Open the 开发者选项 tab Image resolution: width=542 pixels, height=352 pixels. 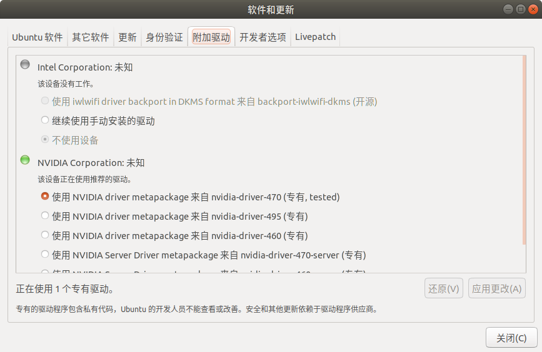tap(263, 37)
